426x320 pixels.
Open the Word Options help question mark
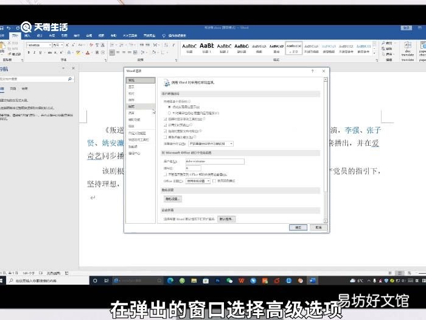(x=312, y=71)
